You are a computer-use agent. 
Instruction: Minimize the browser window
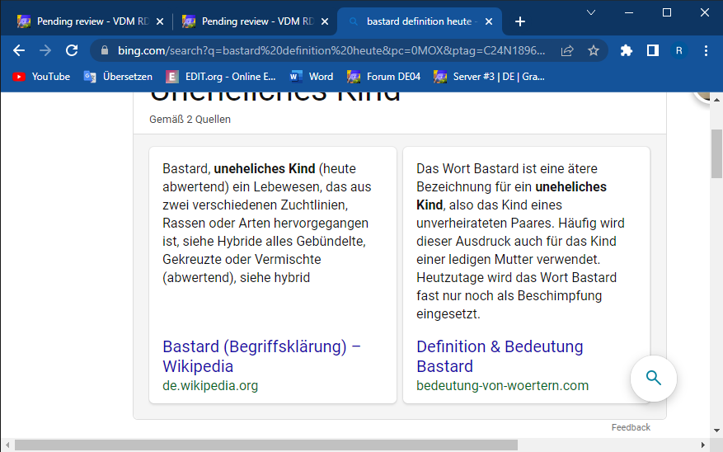pyautogui.click(x=628, y=12)
